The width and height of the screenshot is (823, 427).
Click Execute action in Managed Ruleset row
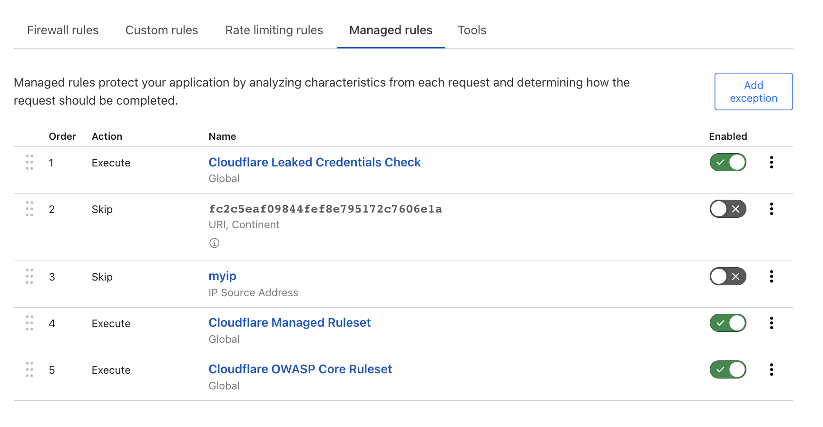click(111, 323)
